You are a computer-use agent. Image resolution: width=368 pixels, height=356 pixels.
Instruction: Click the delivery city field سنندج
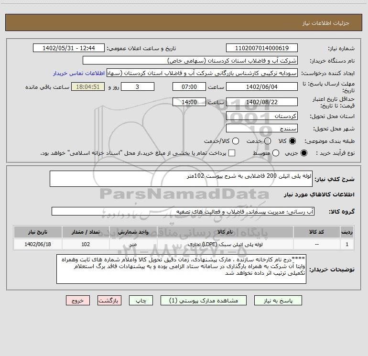point(262,129)
